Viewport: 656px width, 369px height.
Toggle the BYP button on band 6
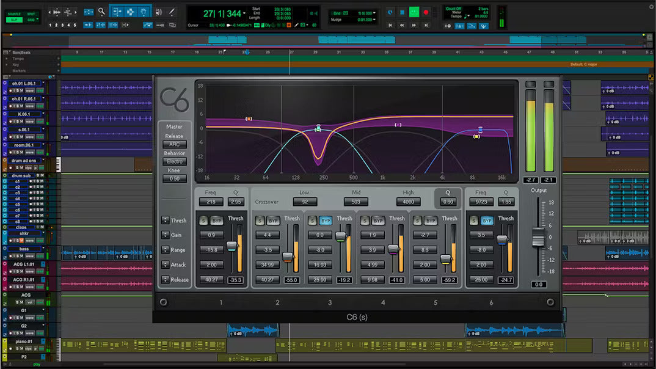[x=487, y=221]
